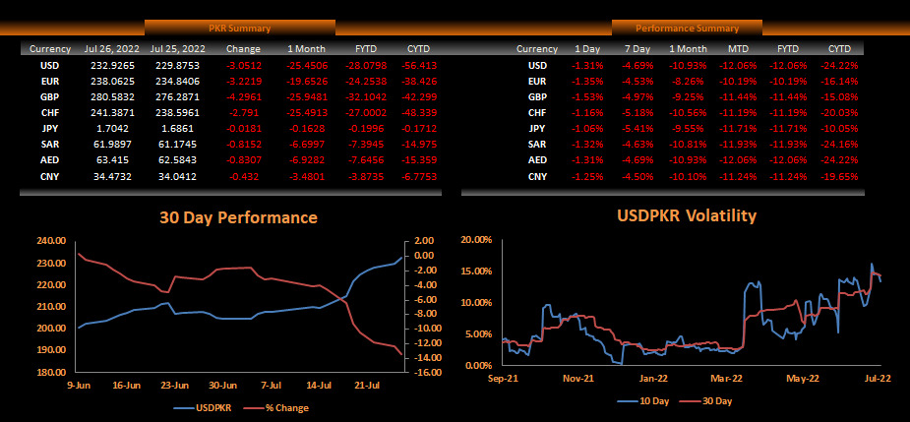Select the USDPKR Volatility chart title
910x422 pixels.
pyautogui.click(x=686, y=215)
